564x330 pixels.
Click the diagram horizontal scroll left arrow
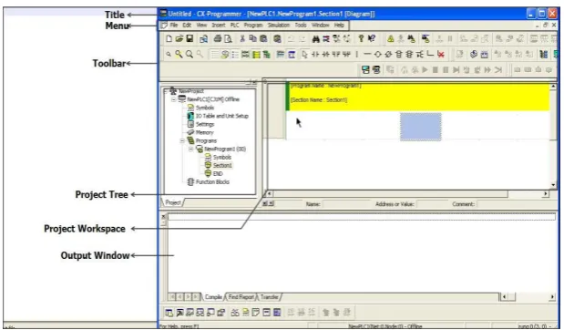point(270,194)
